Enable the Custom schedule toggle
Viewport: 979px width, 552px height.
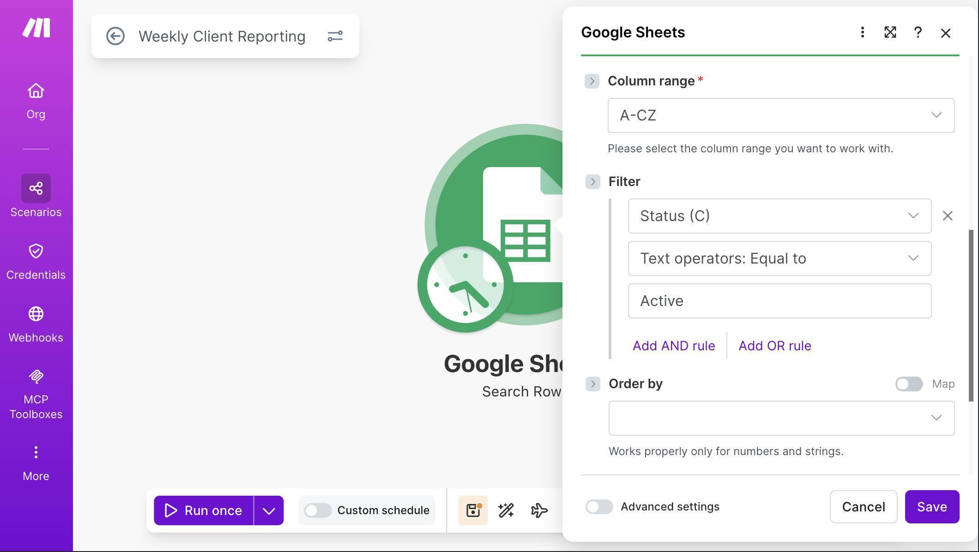point(317,510)
